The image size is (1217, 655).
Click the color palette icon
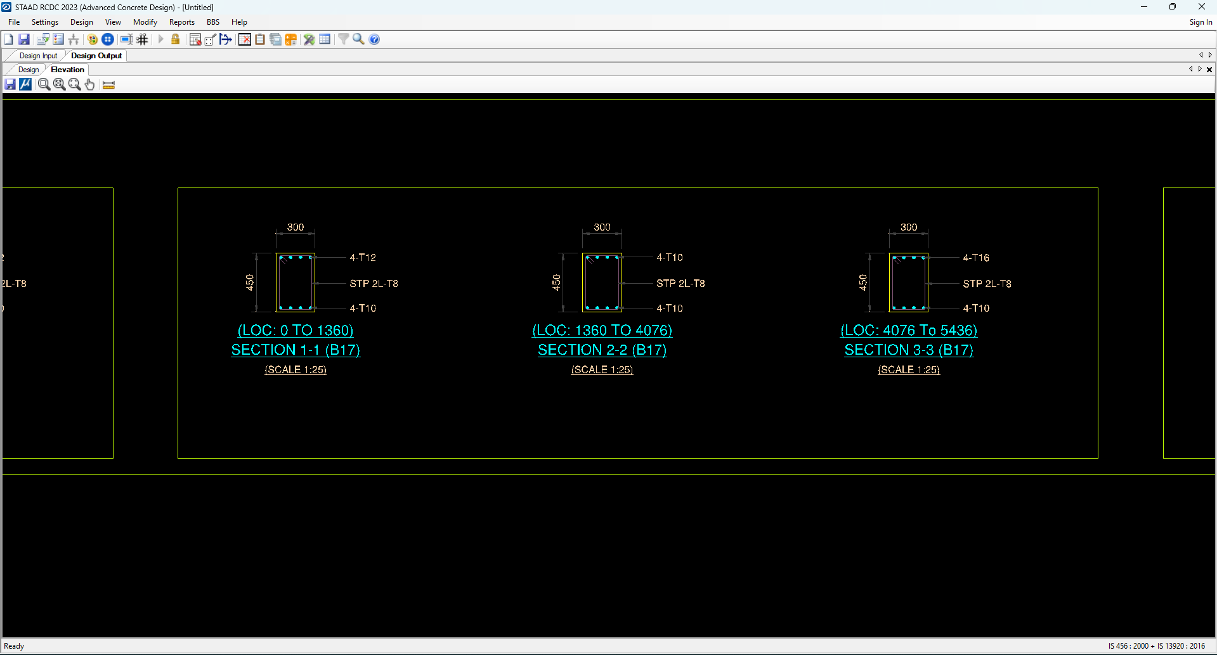(x=93, y=39)
